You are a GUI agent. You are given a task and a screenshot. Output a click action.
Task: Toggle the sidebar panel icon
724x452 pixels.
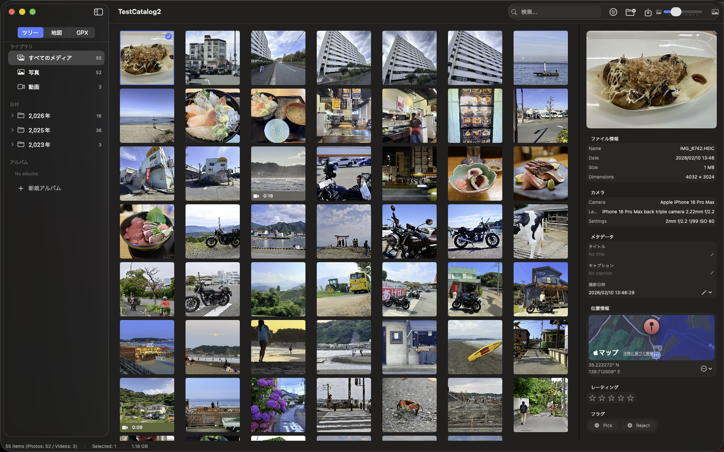click(x=98, y=12)
